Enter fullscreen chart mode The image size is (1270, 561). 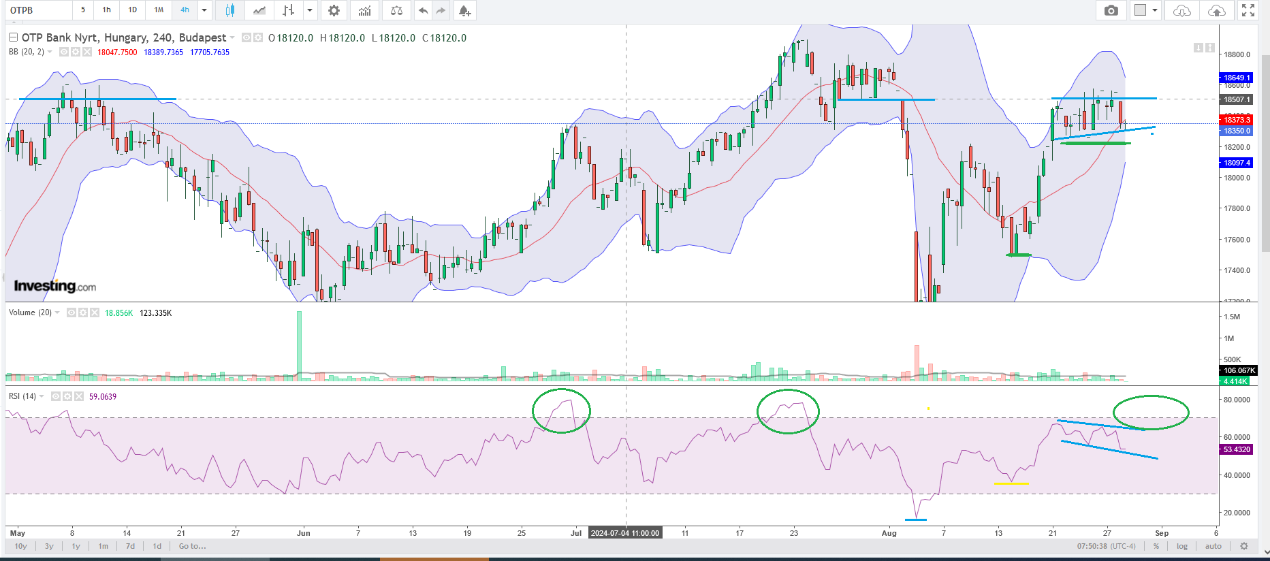pos(1248,10)
